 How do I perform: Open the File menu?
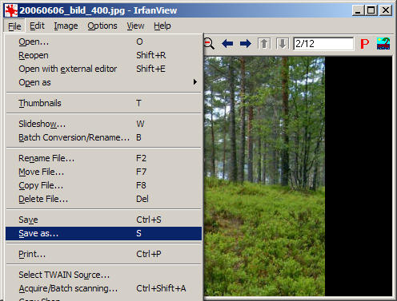(x=14, y=26)
